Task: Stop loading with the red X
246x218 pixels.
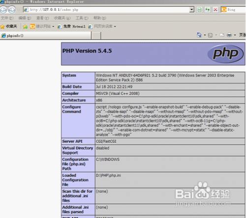Action: click(215, 10)
